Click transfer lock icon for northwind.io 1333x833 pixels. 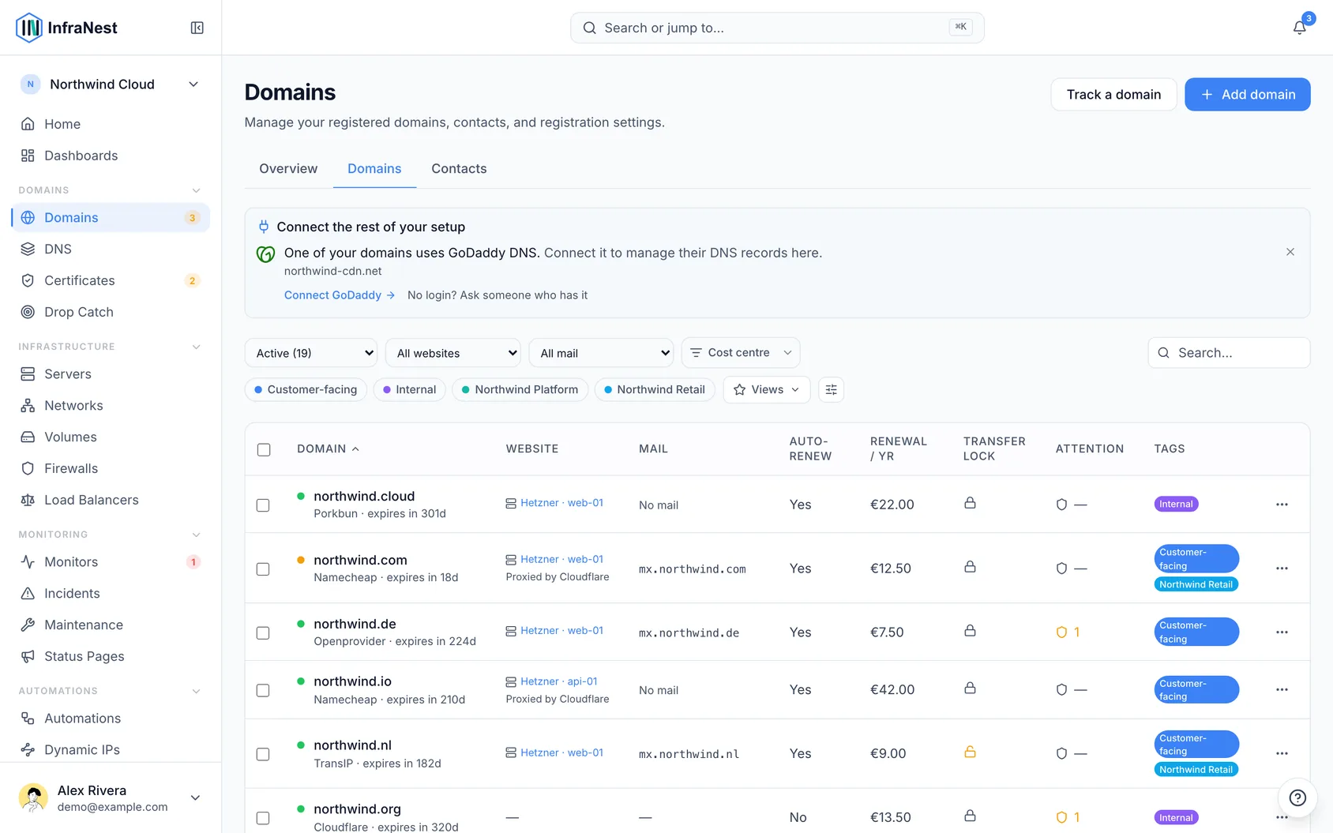click(x=970, y=689)
